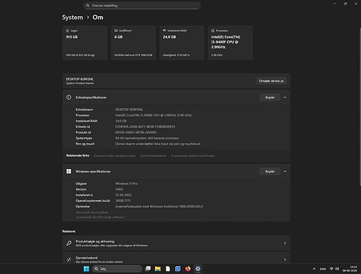This screenshot has width=361, height=274.
Task: Open Avancerede systemindstillinger link
Action: coord(193,156)
